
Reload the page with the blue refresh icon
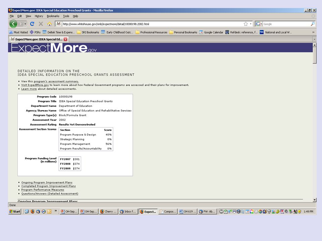pos(32,24)
